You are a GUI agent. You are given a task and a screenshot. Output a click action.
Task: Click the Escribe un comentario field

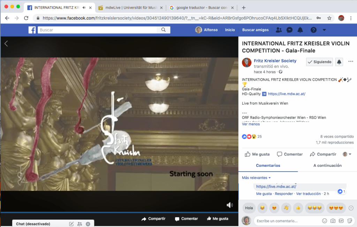(x=286, y=221)
